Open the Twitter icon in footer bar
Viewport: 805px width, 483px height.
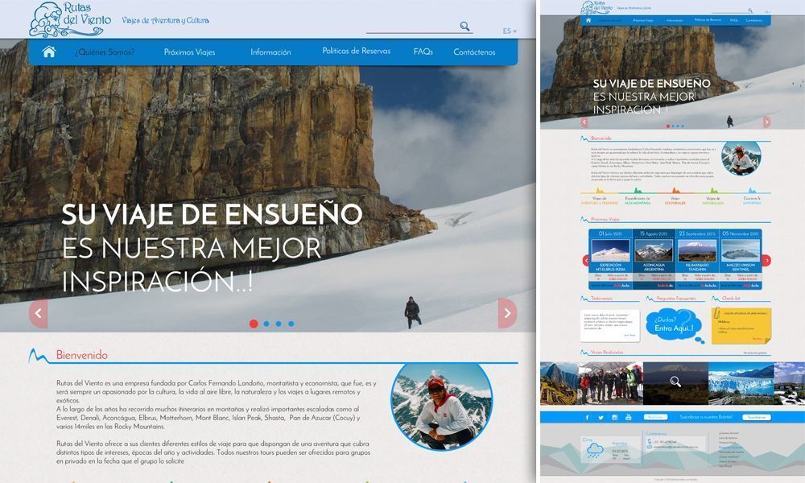coord(601,417)
